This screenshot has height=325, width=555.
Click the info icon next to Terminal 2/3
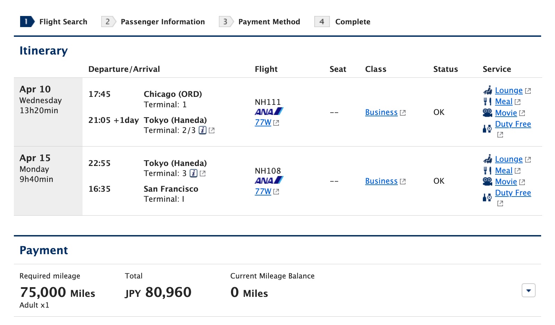coord(202,131)
